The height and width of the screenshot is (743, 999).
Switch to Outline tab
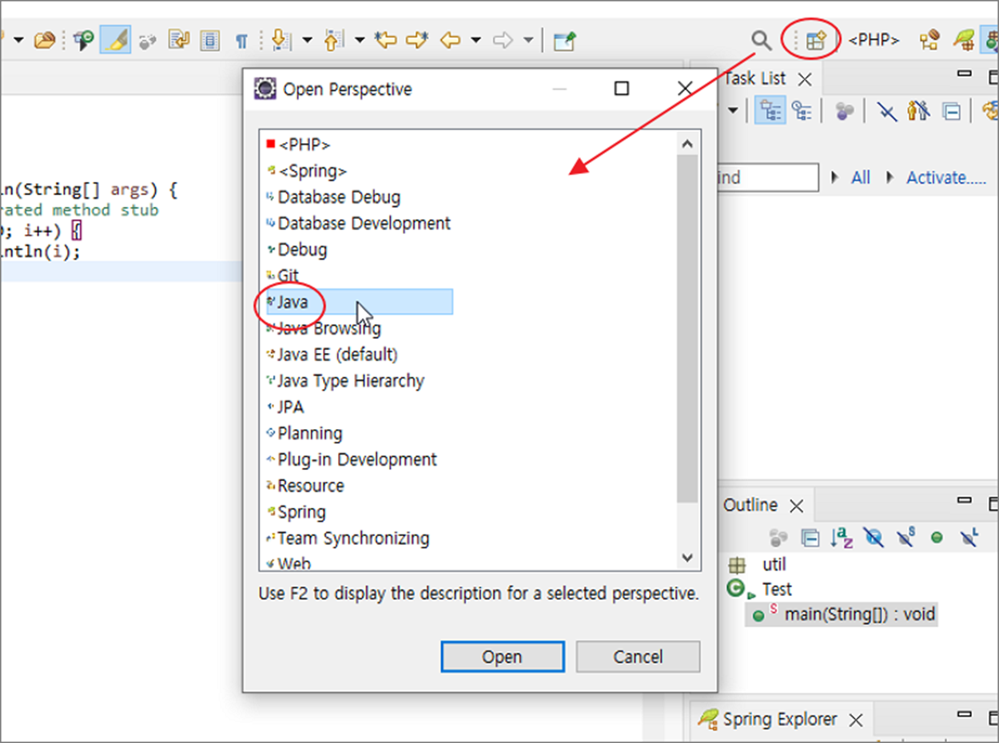pyautogui.click(x=750, y=505)
